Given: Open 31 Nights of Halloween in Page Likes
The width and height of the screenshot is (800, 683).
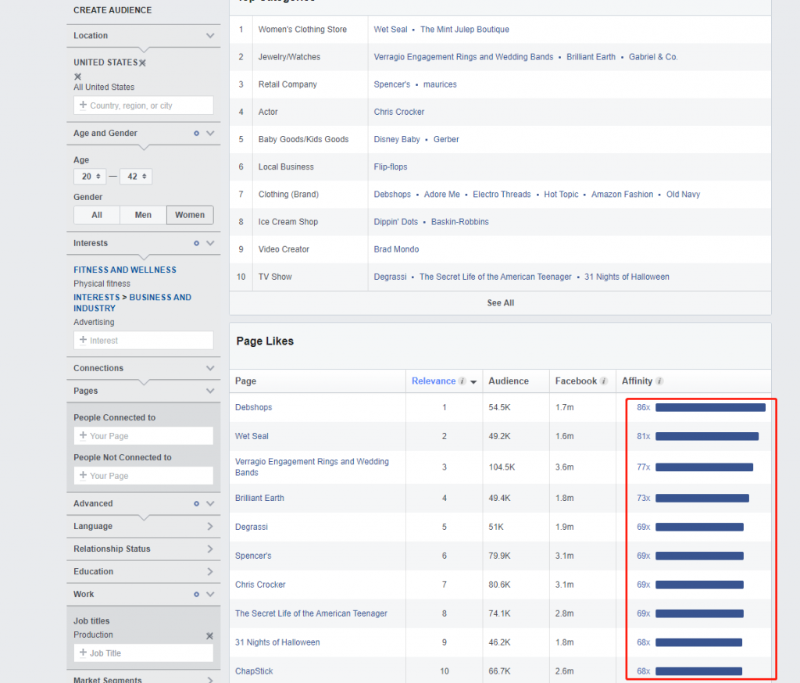Looking at the screenshot, I should tap(277, 642).
